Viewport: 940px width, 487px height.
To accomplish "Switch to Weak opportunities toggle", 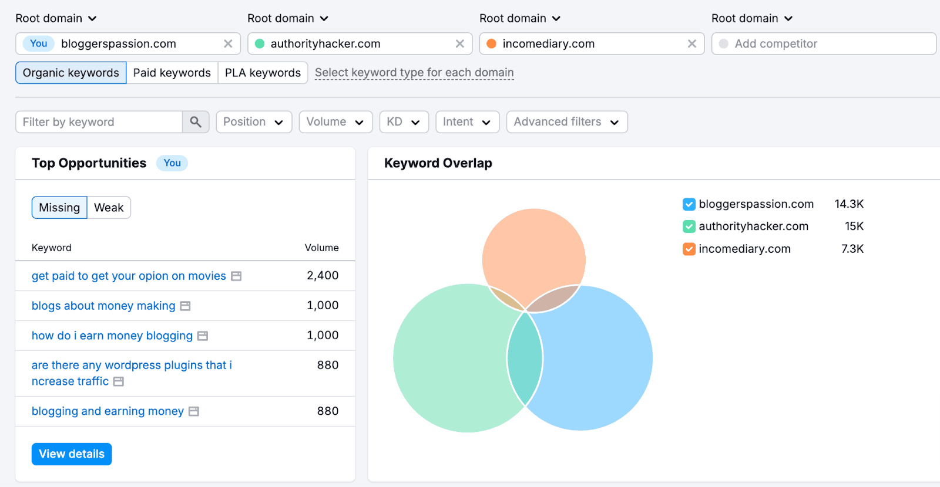I will point(109,208).
